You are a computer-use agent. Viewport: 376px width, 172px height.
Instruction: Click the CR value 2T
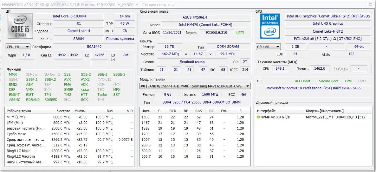click(x=245, y=62)
